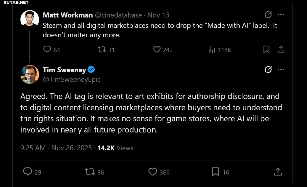307x187 pixels.
Task: Share Tim Sweeney's post
Action: click(278, 172)
